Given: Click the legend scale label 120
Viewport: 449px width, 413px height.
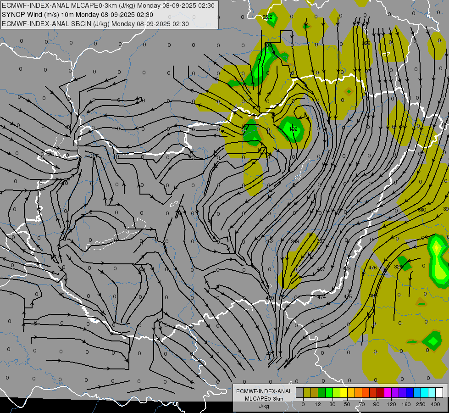Looking at the screenshot, I should (x=391, y=404).
